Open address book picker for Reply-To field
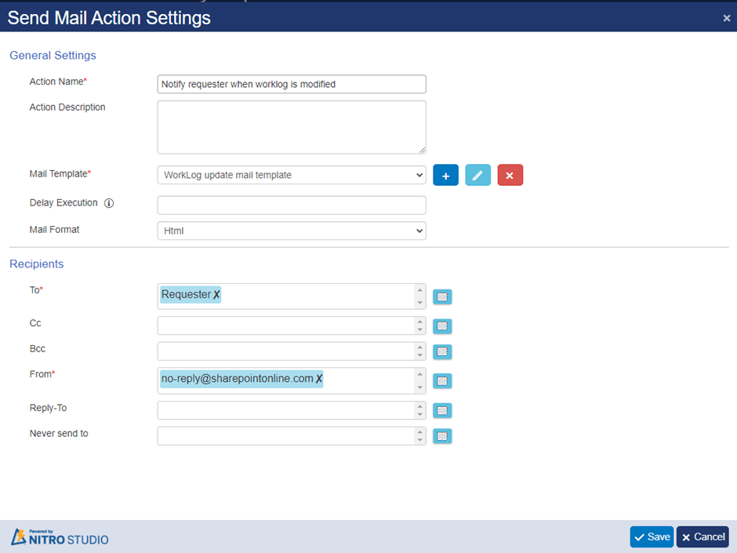The image size is (737, 553). pyautogui.click(x=442, y=410)
